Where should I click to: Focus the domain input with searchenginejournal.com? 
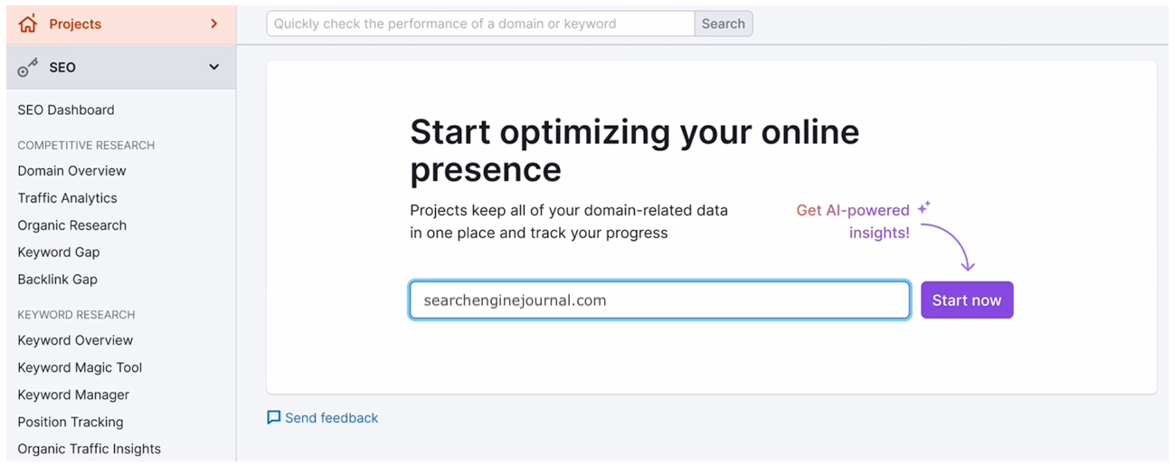(x=659, y=300)
